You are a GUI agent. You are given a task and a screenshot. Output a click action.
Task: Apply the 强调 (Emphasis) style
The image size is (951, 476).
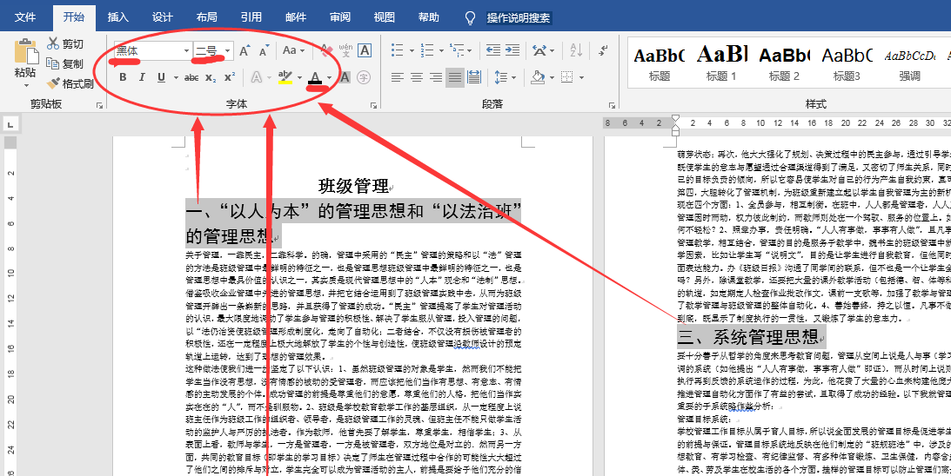(910, 63)
